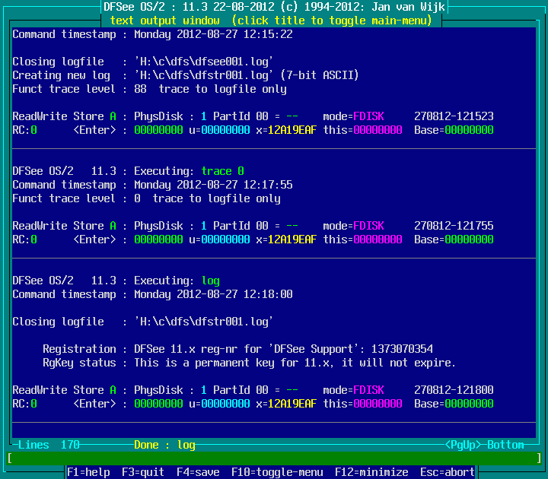Viewport: 548px width, 479px height.
Task: Click the Lines 170 counter
Action: [x=49, y=445]
